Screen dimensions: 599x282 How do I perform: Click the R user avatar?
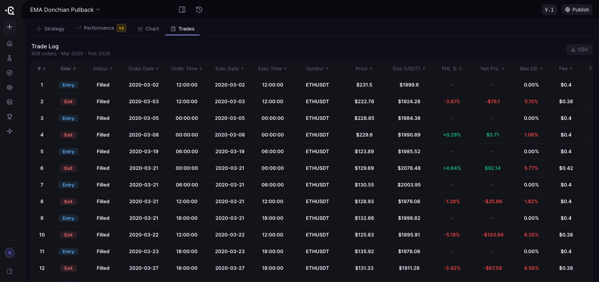[10, 253]
